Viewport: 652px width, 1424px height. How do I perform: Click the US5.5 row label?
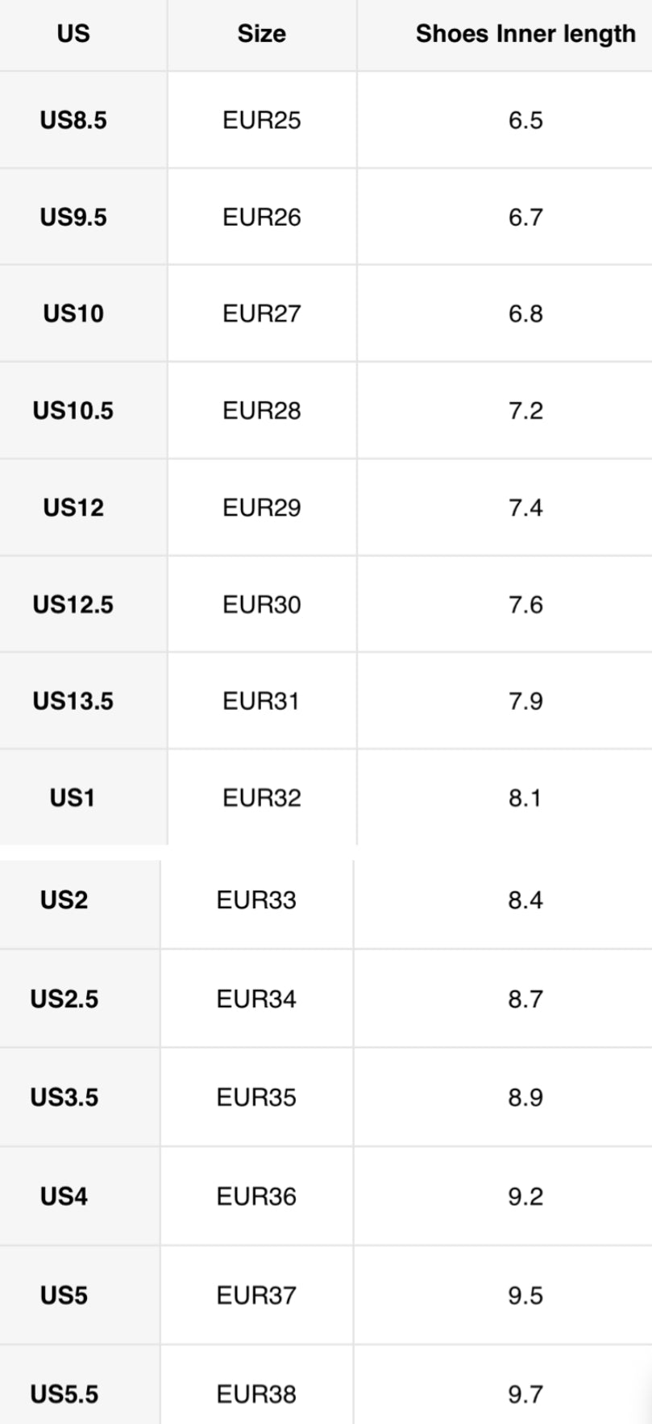click(64, 1394)
